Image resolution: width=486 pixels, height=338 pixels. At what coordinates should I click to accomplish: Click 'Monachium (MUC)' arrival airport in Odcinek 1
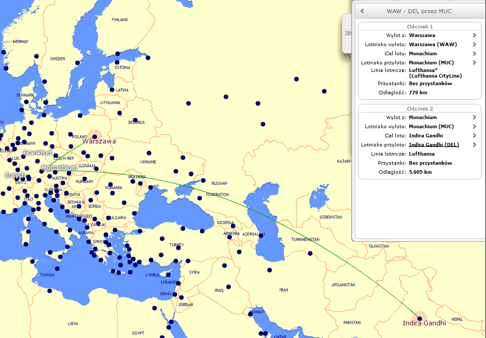431,62
